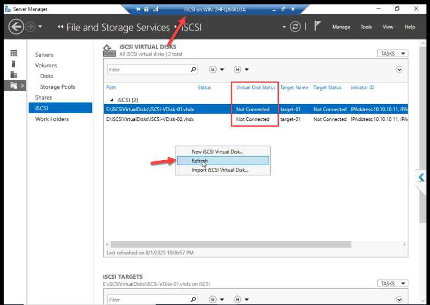This screenshot has height=305, width=430.
Task: Click search magnifier in virtual disks filter
Action: point(194,69)
